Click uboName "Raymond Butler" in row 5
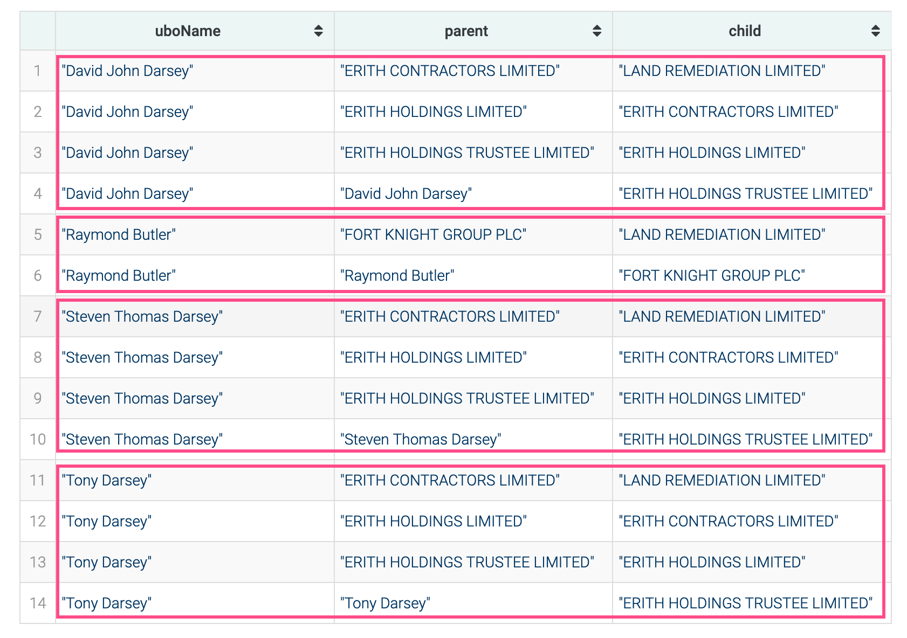Viewport: 907px width, 638px height. pyautogui.click(x=119, y=234)
